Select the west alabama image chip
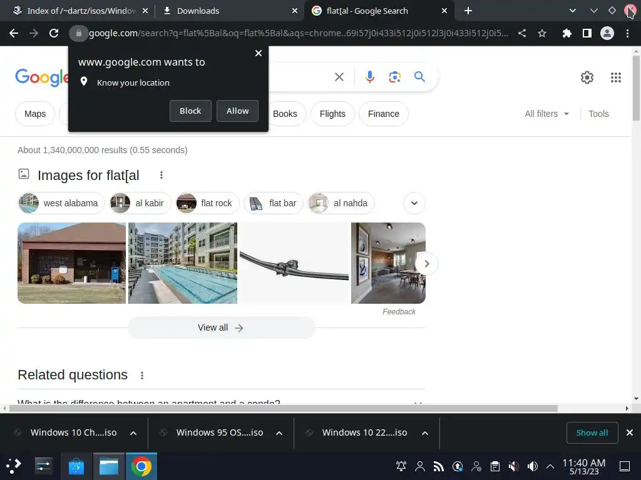 tap(61, 203)
